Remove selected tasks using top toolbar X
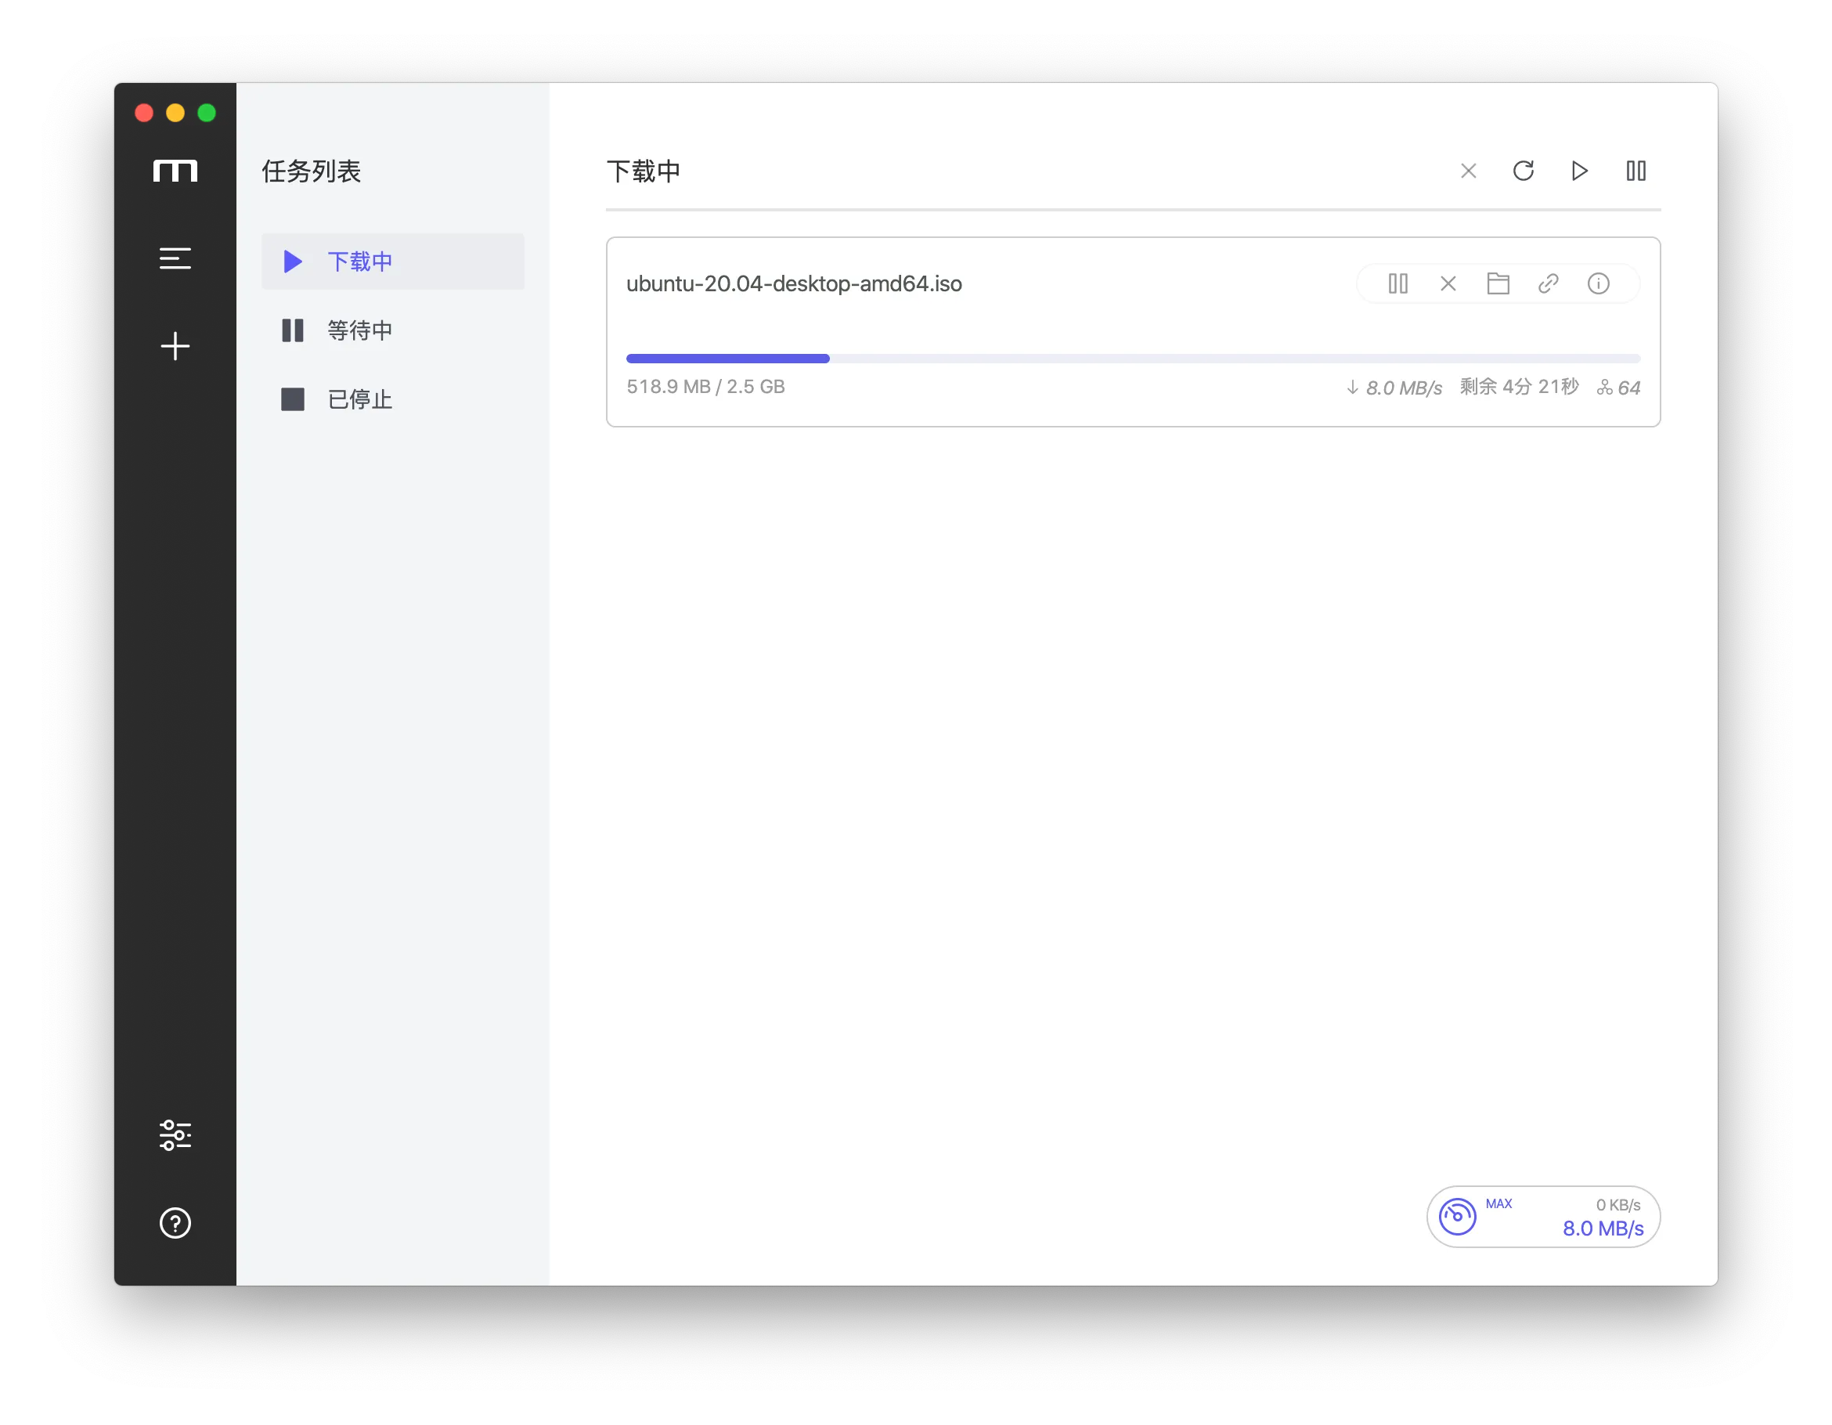Viewport: 1832px width, 1425px height. 1468,170
